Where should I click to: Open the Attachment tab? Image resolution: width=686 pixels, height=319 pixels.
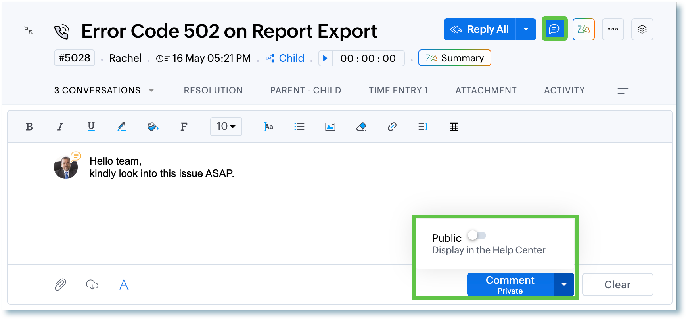486,91
